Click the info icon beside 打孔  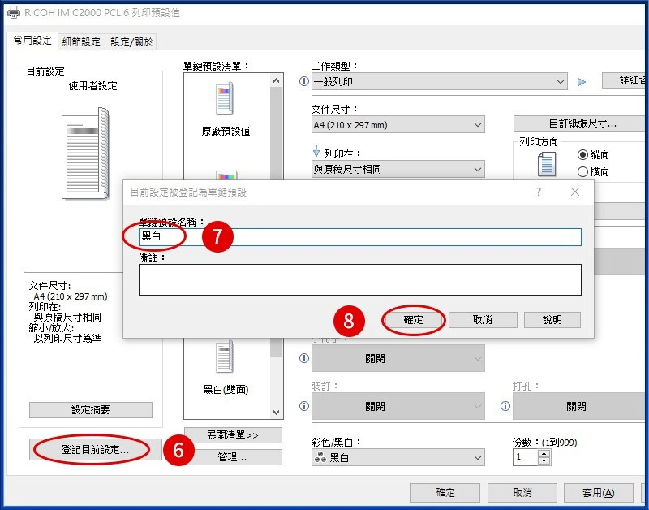pos(505,406)
